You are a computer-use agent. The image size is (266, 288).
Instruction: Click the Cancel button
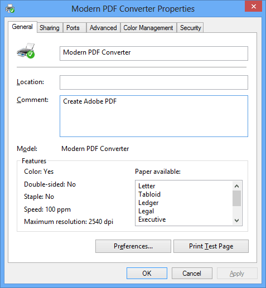pos(192,274)
